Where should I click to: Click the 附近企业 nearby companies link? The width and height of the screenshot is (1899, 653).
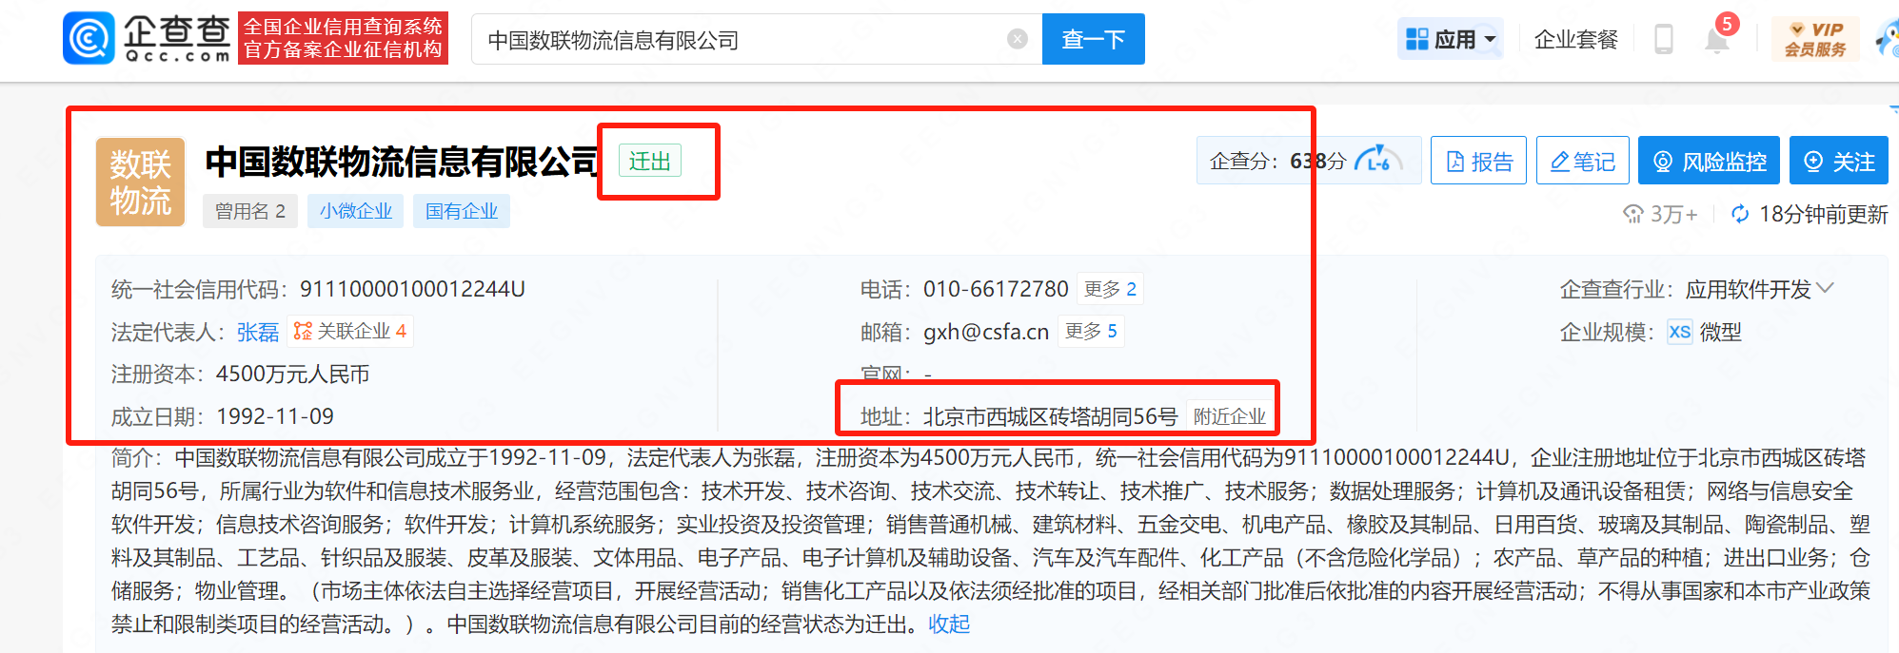(x=1229, y=416)
